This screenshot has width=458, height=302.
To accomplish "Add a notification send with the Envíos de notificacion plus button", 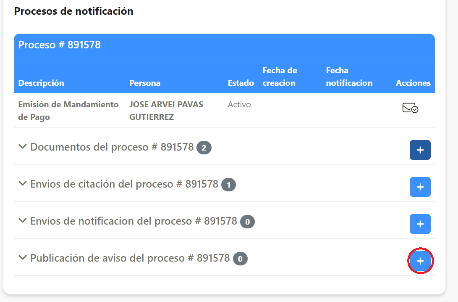I will point(420,224).
